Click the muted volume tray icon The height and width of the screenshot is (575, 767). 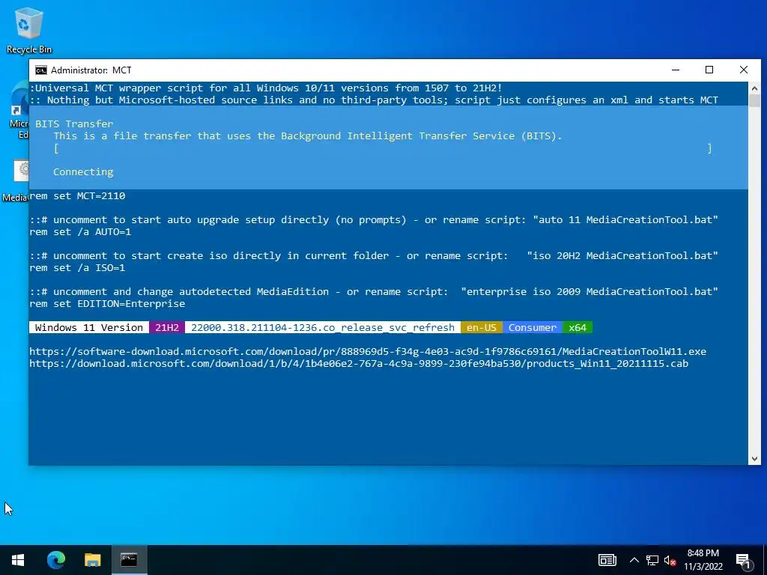pyautogui.click(x=670, y=560)
